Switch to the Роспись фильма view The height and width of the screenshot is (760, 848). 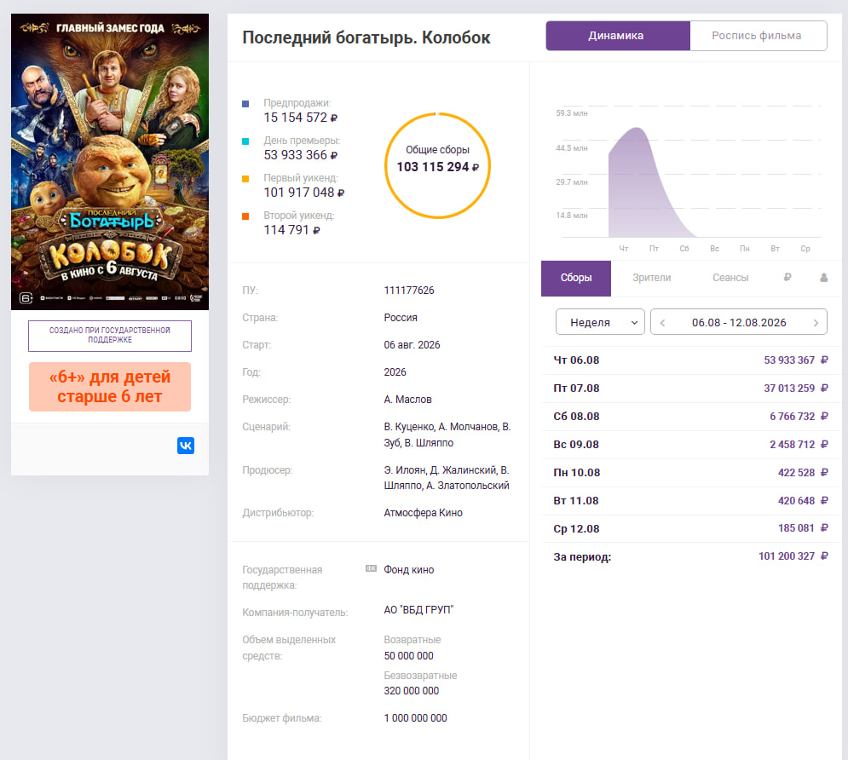(x=759, y=36)
